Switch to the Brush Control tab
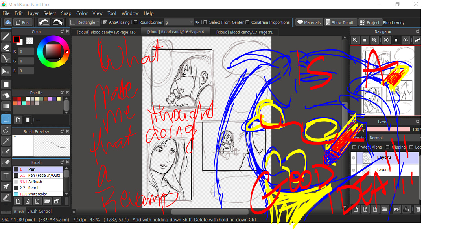 (x=39, y=211)
